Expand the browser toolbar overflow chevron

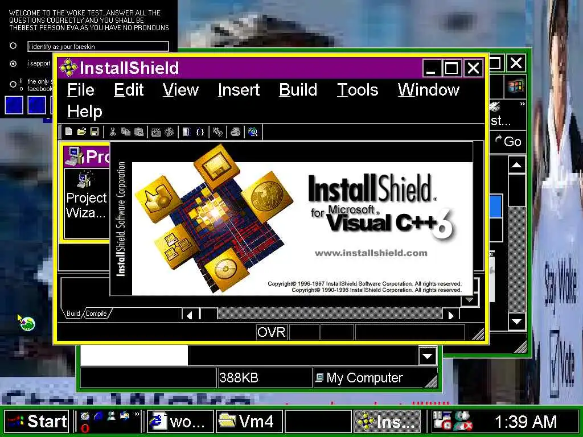coord(523,104)
